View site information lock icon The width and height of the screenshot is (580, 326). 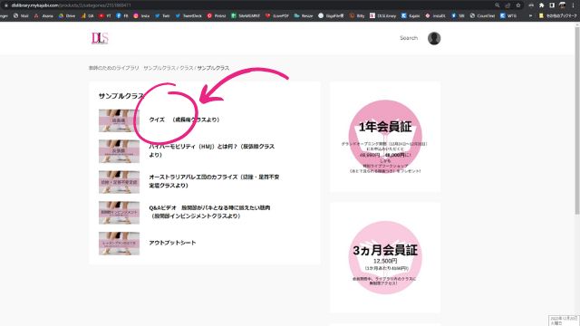coord(6,5)
